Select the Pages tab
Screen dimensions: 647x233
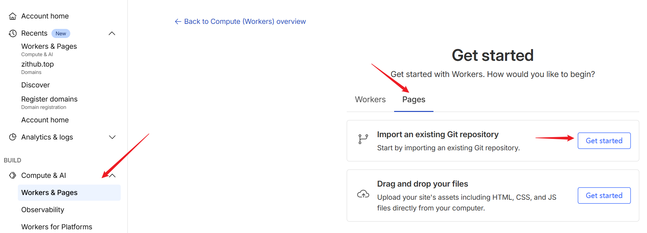[414, 100]
